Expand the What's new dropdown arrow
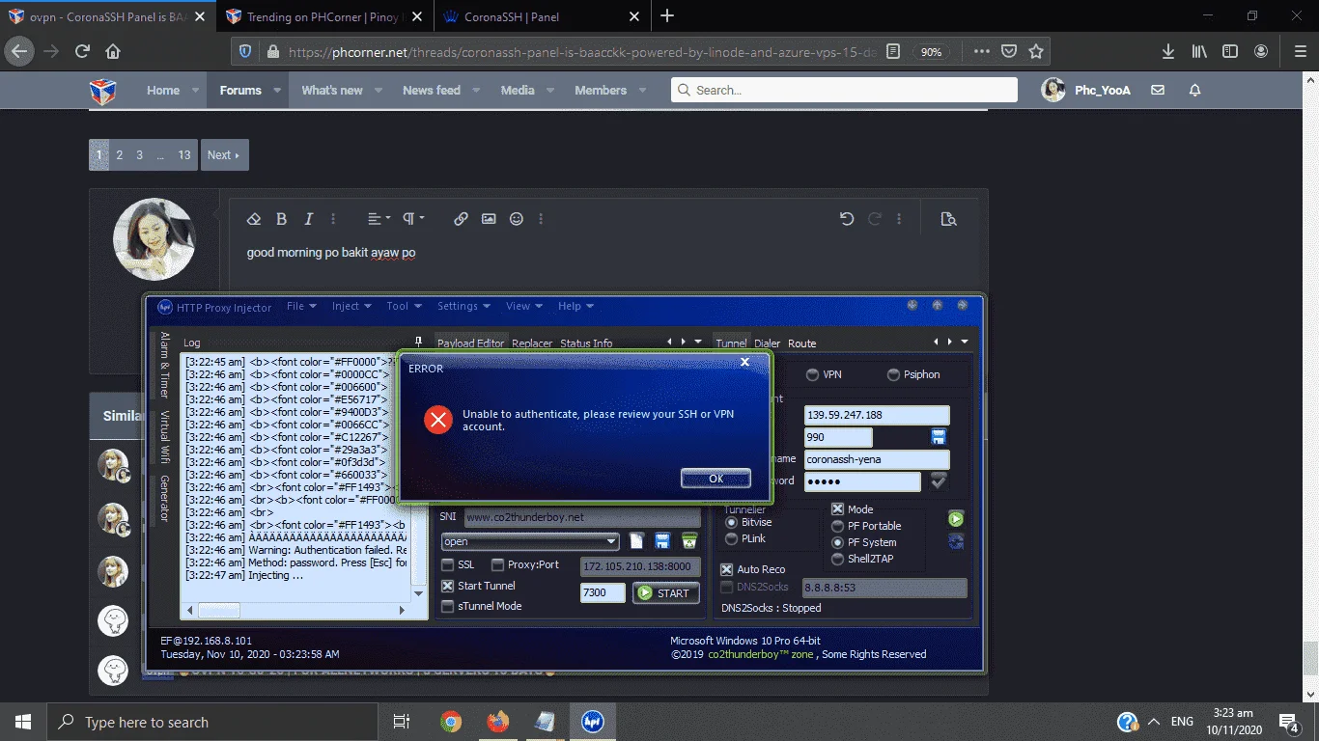 (379, 90)
